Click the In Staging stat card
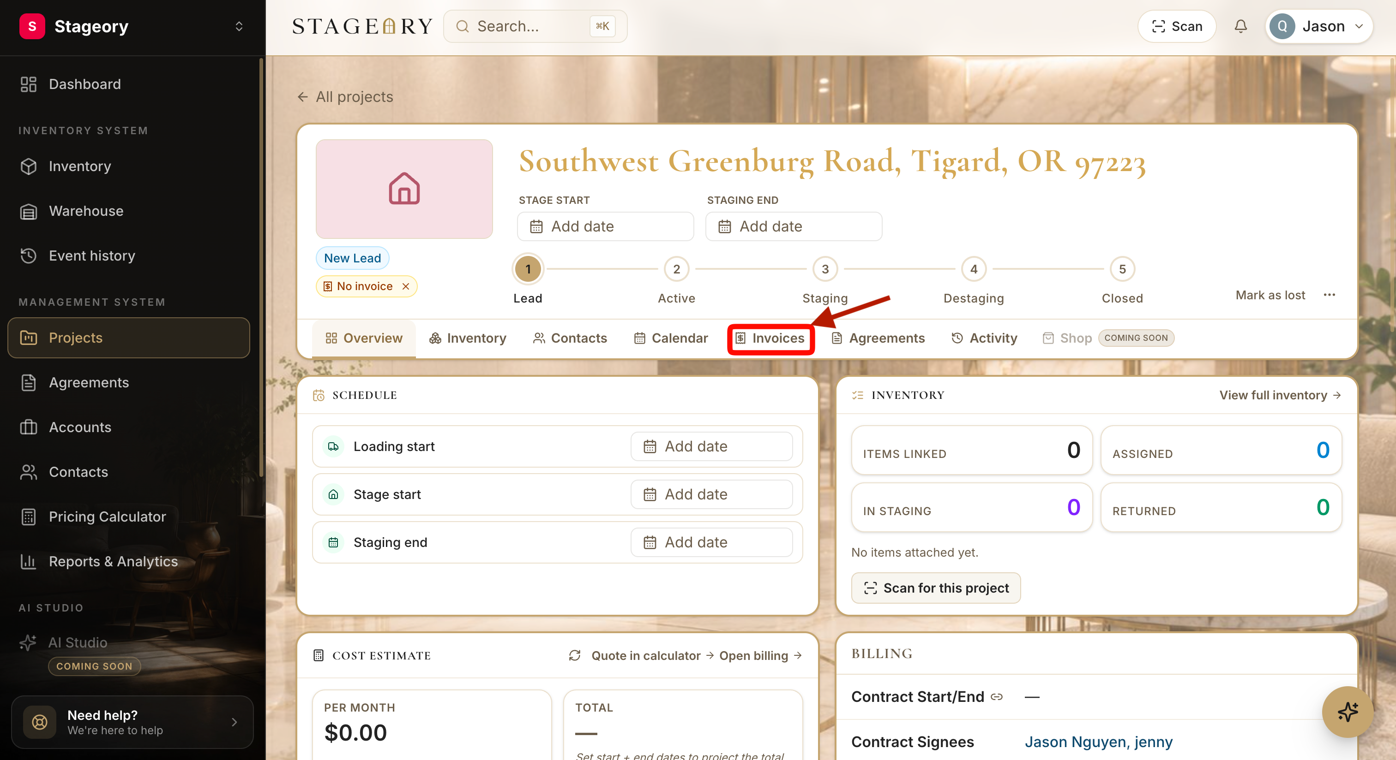 (972, 507)
